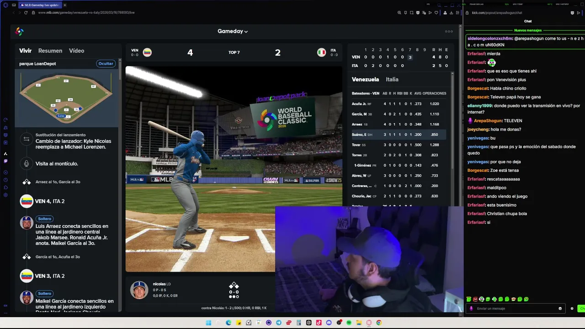585x329 pixels.
Task: Click the Ocultar button for the park view
Action: click(x=106, y=64)
